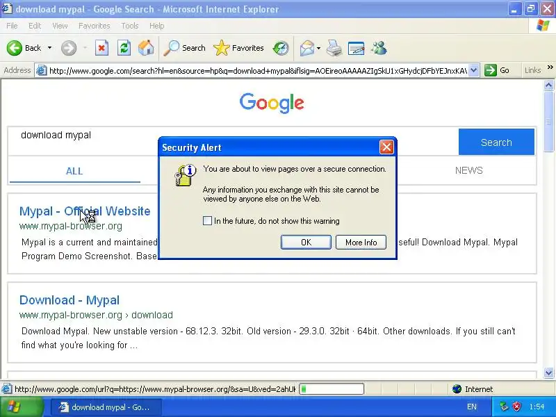The height and width of the screenshot is (417, 556).
Task: Open the Search pane from toolbar
Action: click(x=184, y=48)
